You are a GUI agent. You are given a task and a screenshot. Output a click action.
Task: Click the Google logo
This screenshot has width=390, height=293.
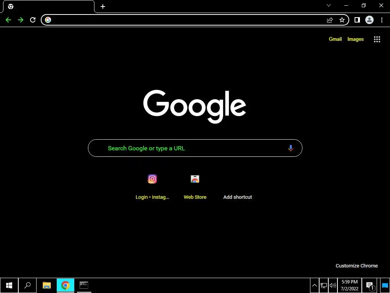195,107
